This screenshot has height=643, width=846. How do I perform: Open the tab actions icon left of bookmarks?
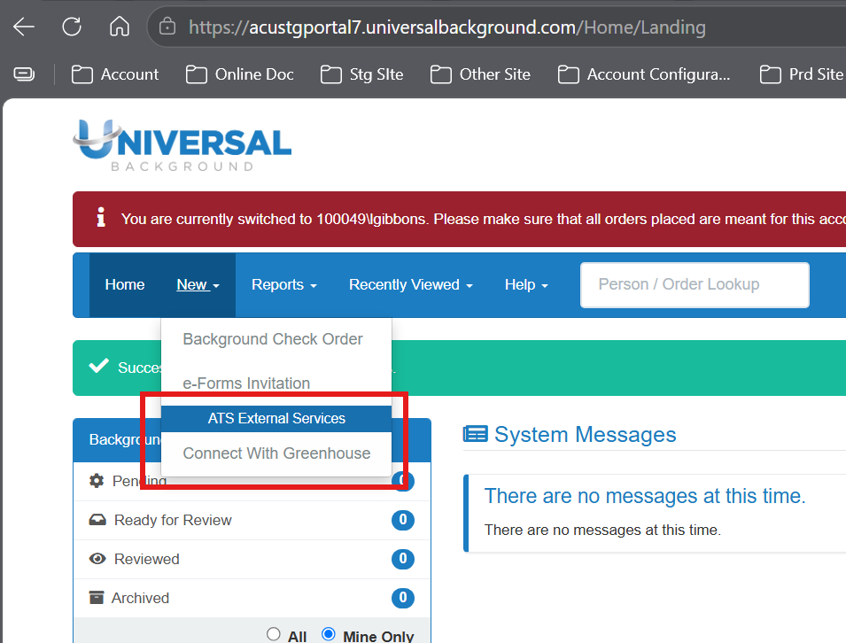pos(24,74)
